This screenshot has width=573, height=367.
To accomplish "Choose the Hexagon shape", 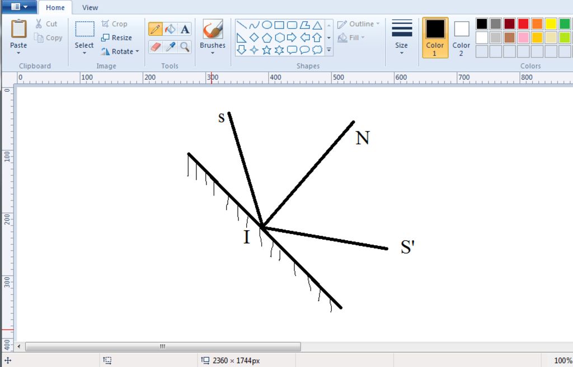I will coord(279,37).
